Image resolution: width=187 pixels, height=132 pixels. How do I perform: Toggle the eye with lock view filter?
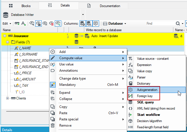pyautogui.click(x=38, y=24)
